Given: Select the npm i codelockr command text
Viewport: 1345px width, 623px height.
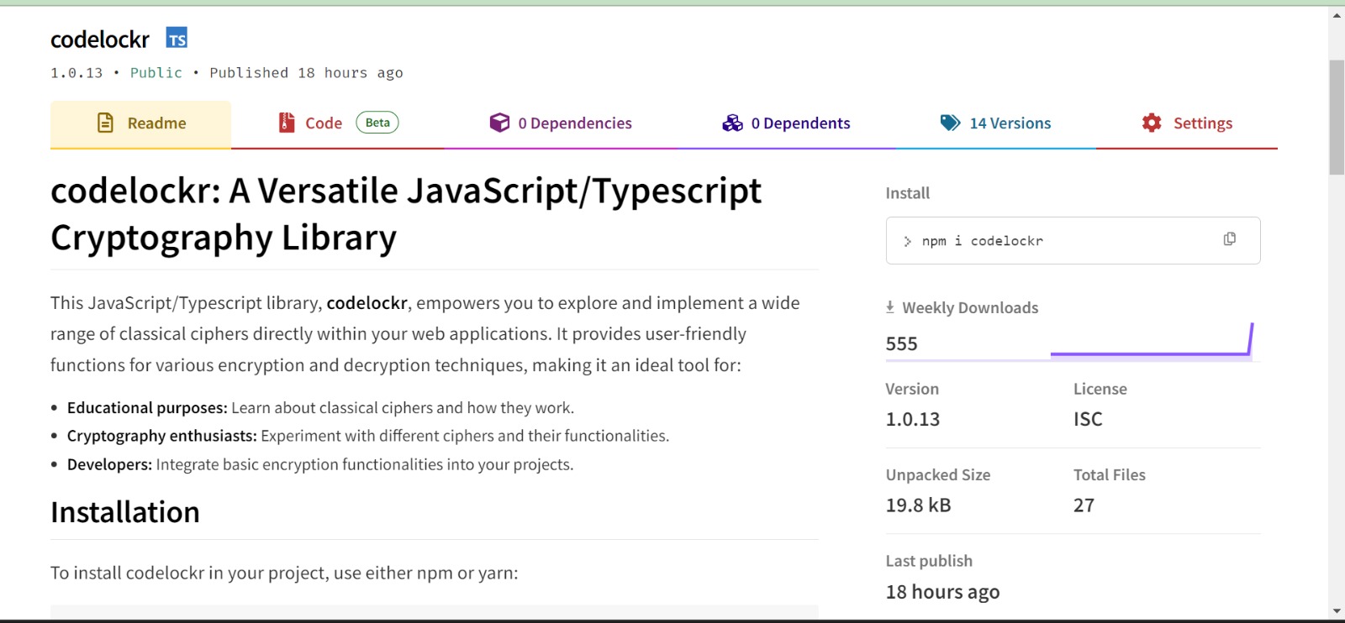Looking at the screenshot, I should 983,241.
